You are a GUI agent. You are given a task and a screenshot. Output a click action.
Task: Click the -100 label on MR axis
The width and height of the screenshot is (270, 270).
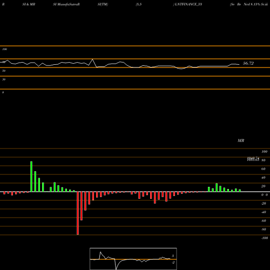(265, 238)
